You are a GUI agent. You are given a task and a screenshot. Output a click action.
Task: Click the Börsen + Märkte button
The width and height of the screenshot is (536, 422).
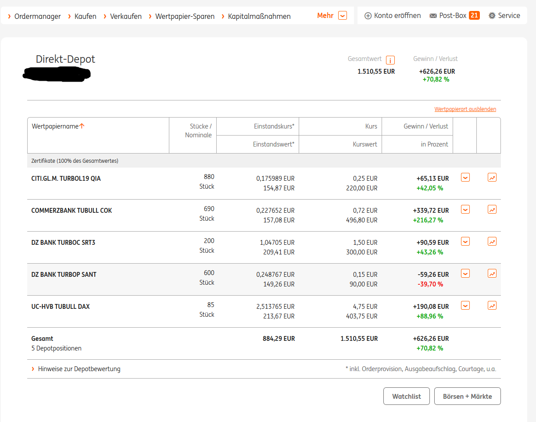tap(467, 396)
